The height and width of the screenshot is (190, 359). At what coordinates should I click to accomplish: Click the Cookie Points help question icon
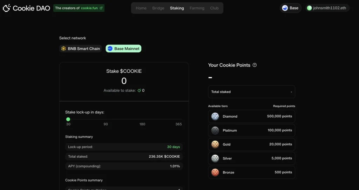(x=255, y=65)
